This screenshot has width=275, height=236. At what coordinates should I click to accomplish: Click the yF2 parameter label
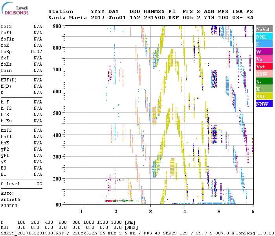click(5, 149)
